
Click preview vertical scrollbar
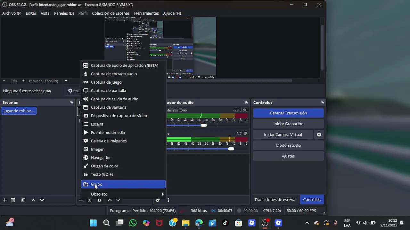(323, 47)
